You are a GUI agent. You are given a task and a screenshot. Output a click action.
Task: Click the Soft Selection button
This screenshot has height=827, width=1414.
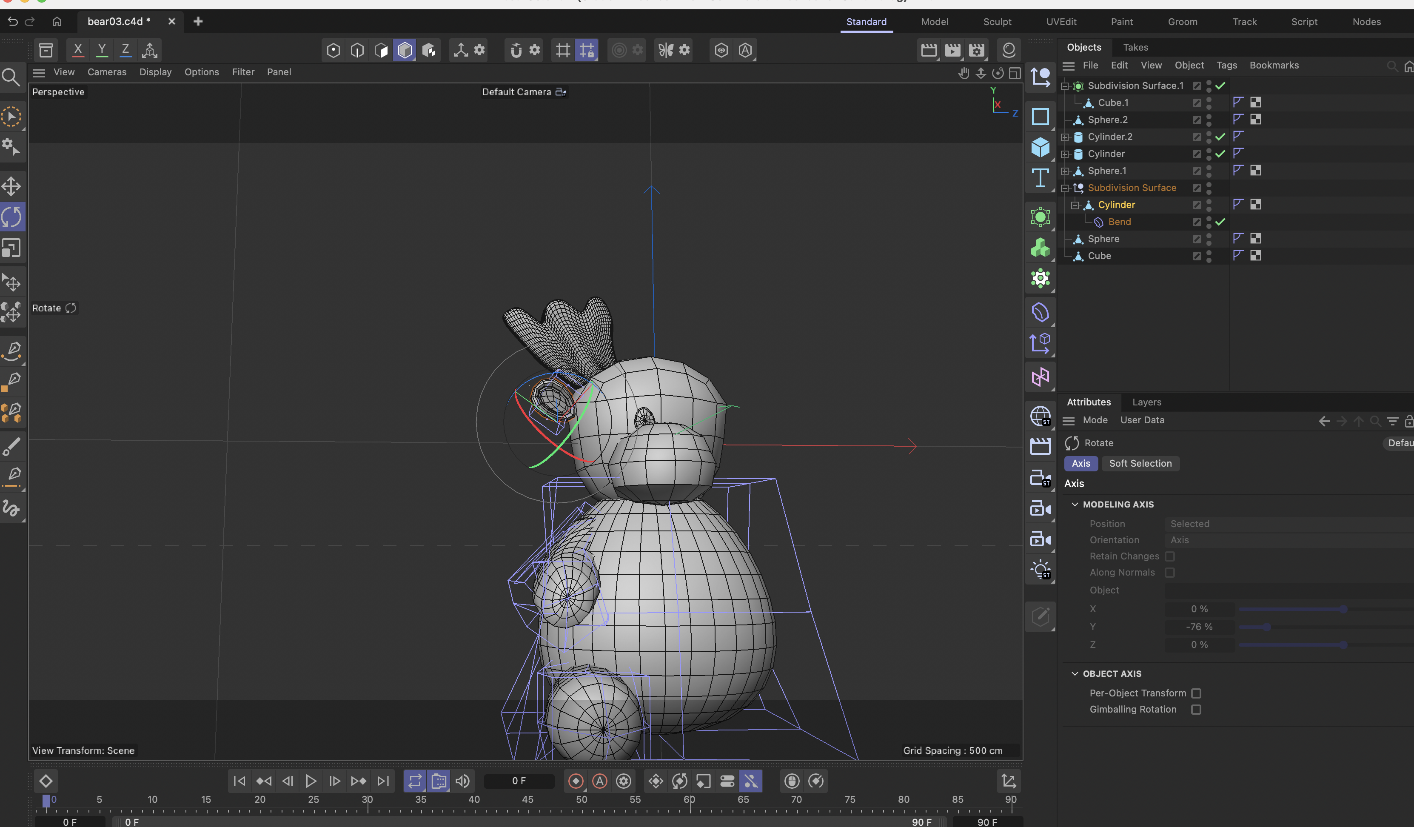[x=1140, y=463]
